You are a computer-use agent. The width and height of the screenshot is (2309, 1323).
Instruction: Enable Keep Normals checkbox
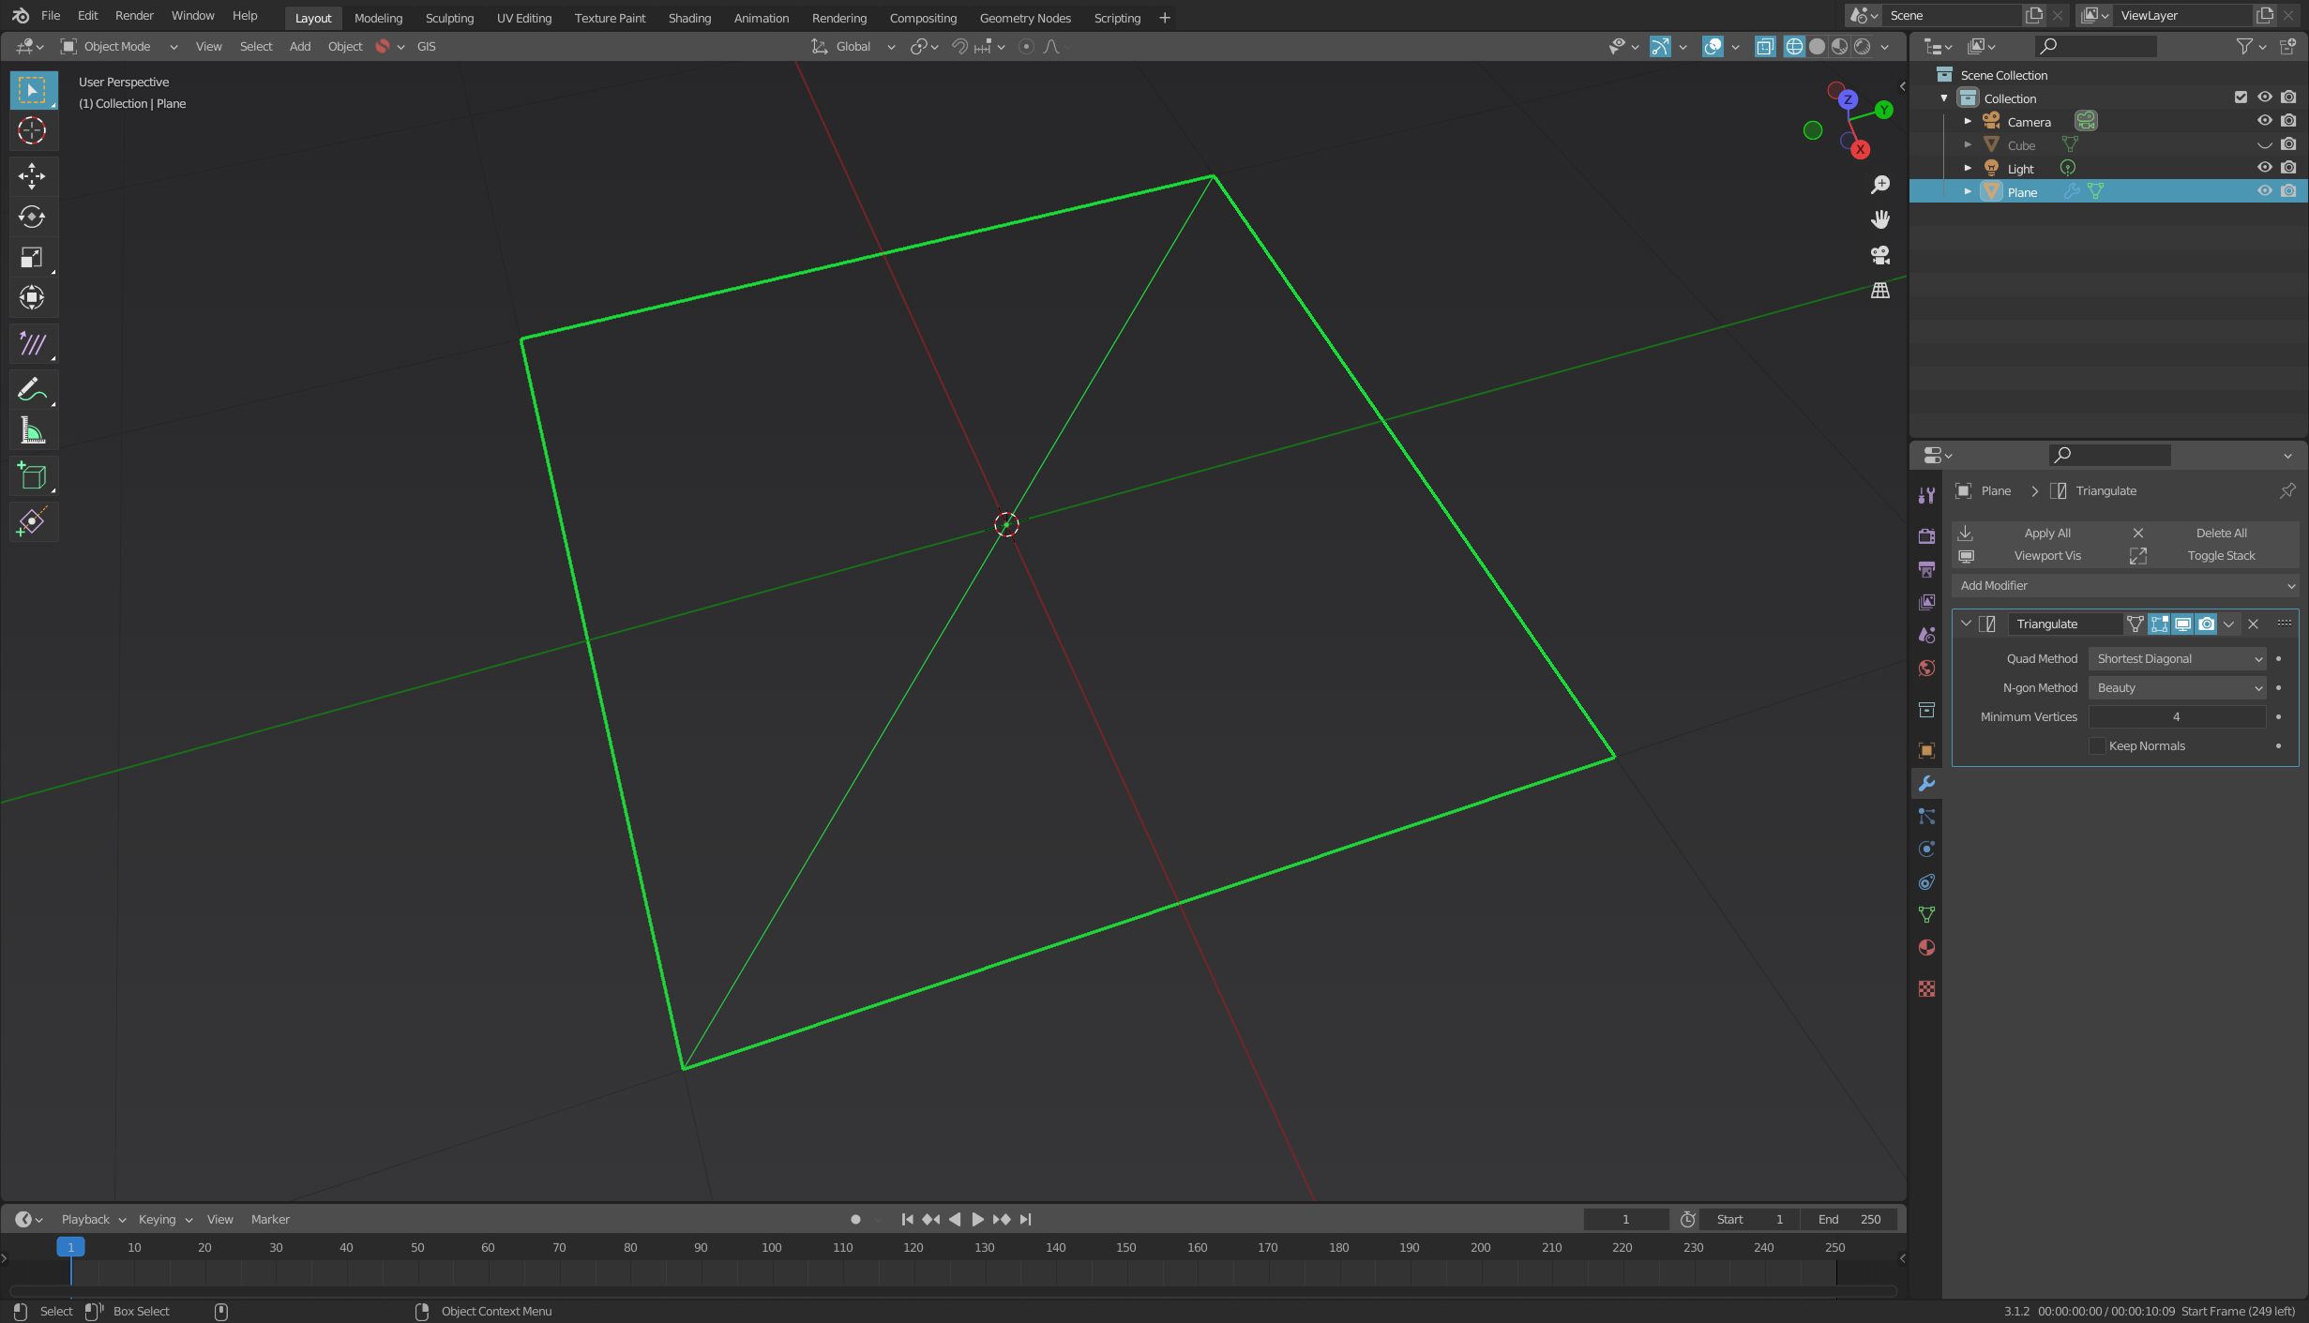point(2097,745)
